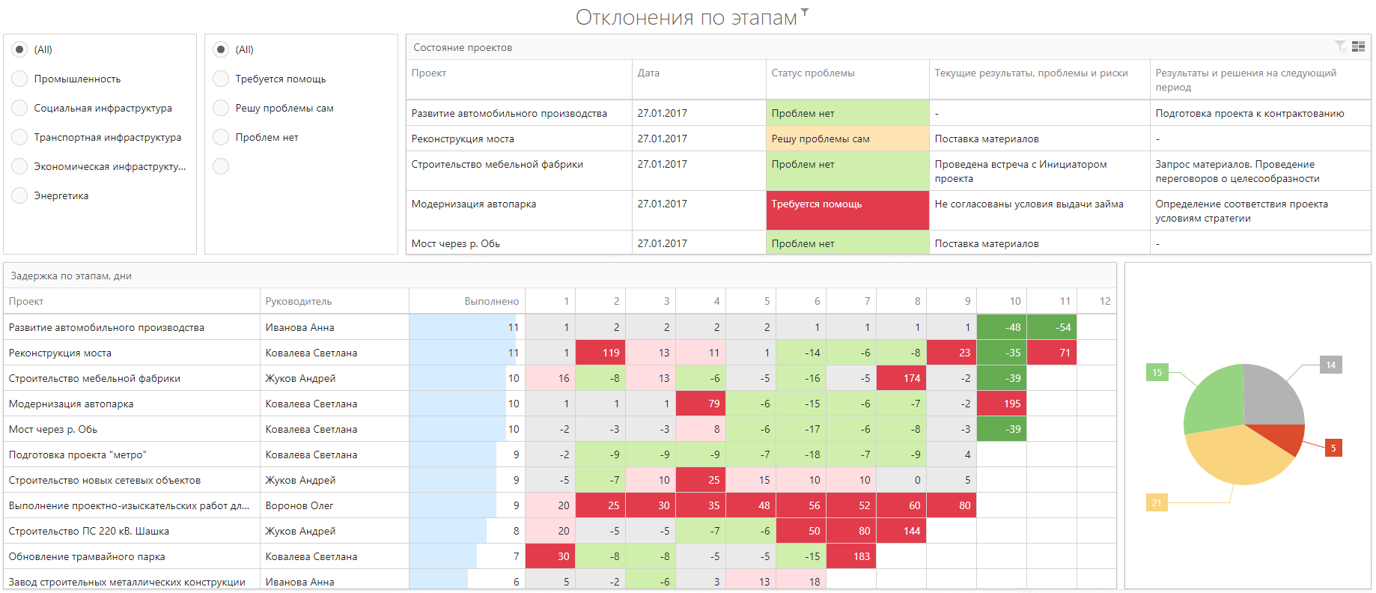The image size is (1376, 593).
Task: Clear filters icon in Состояние проектов panel
Action: coord(1340,46)
